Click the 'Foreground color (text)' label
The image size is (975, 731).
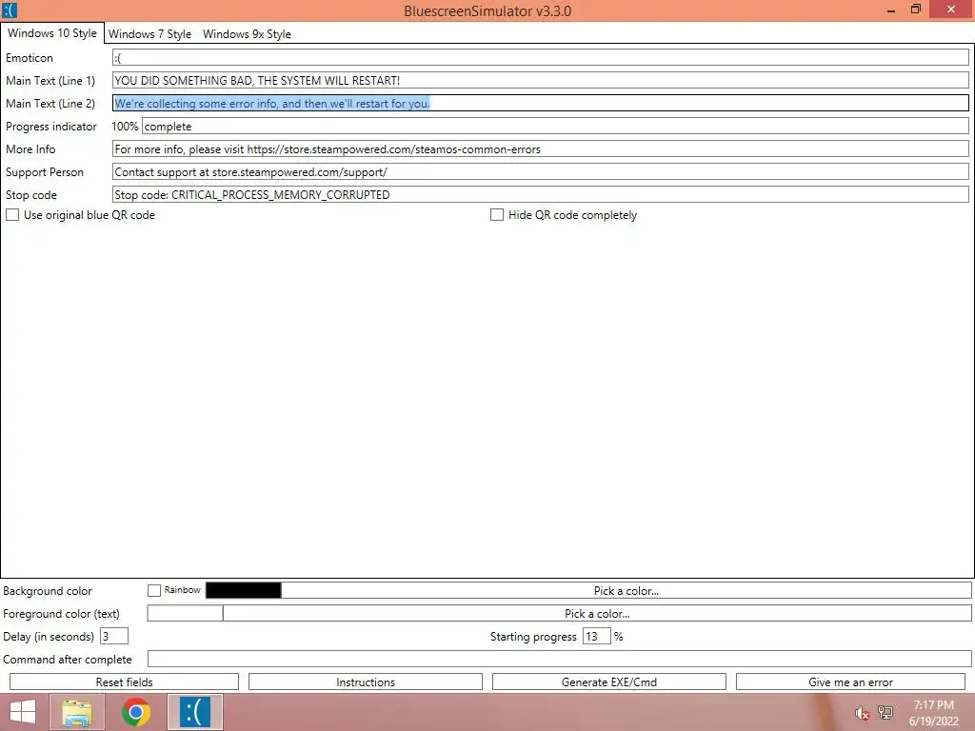click(62, 614)
